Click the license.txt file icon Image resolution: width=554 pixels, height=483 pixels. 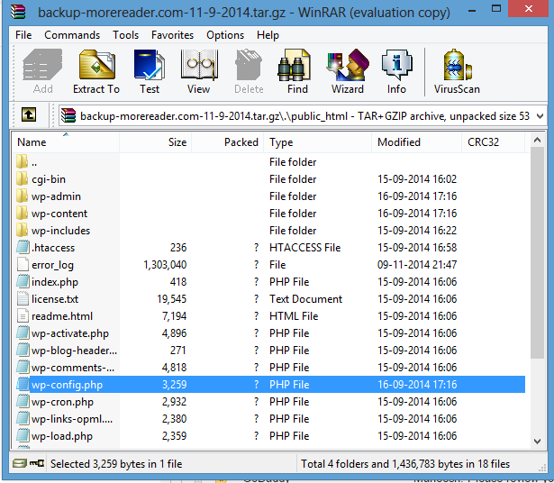(x=23, y=298)
